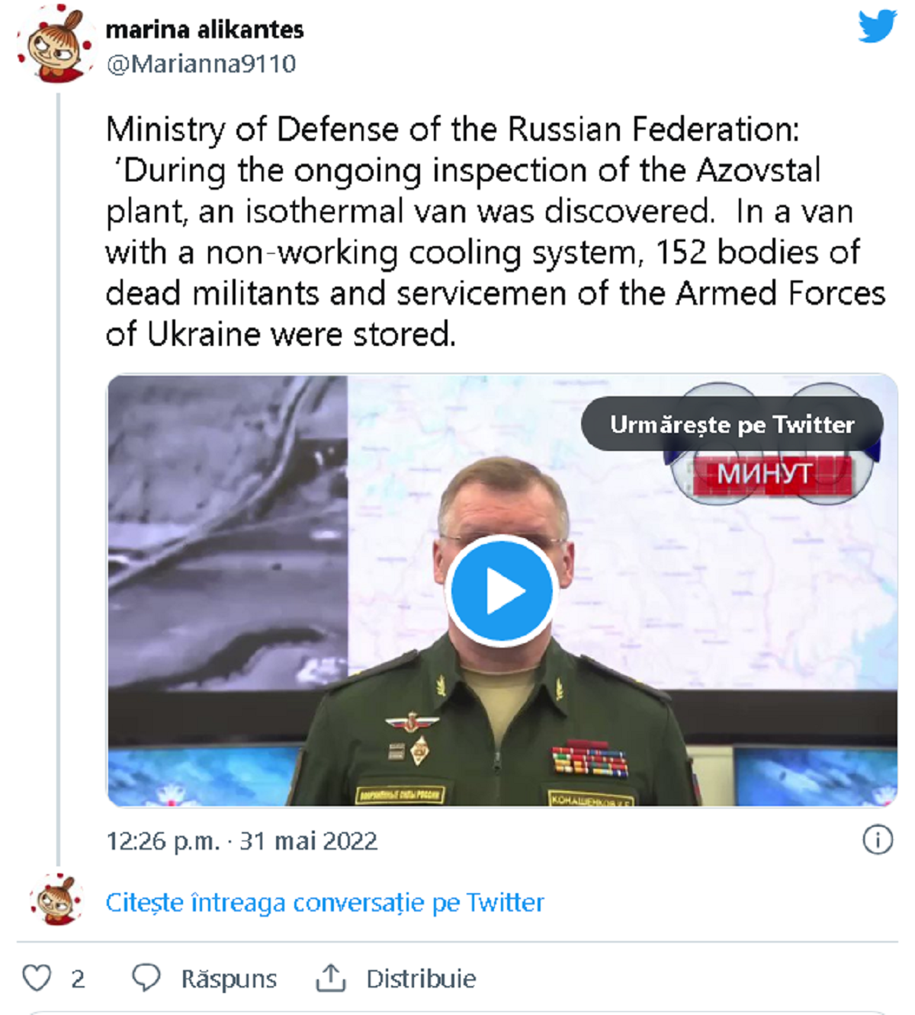The image size is (915, 1015).
Task: Click the heart like icon
Action: coord(37,978)
